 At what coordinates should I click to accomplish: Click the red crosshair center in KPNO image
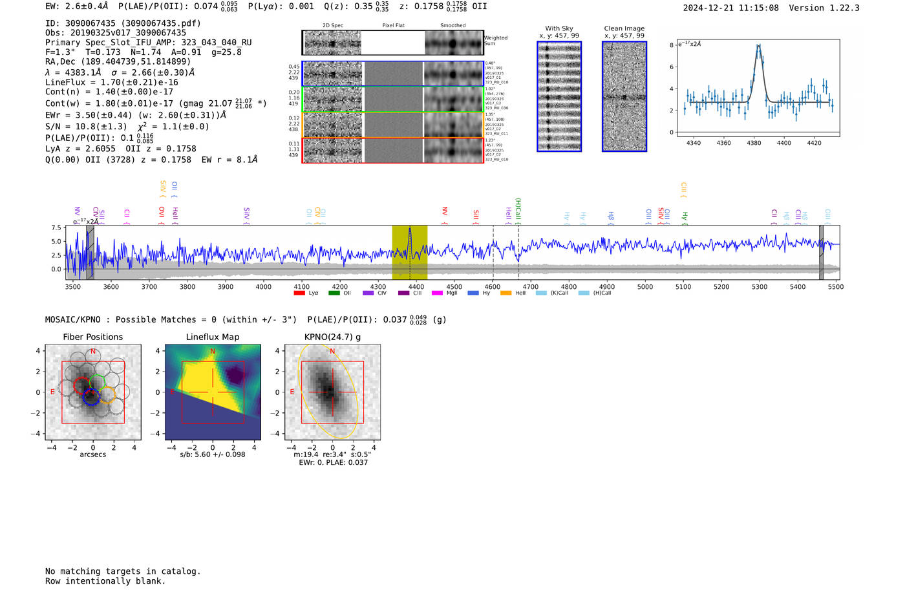[332, 392]
